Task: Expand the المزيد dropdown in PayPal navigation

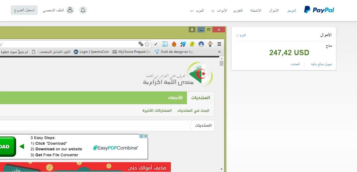Action: click(197, 11)
